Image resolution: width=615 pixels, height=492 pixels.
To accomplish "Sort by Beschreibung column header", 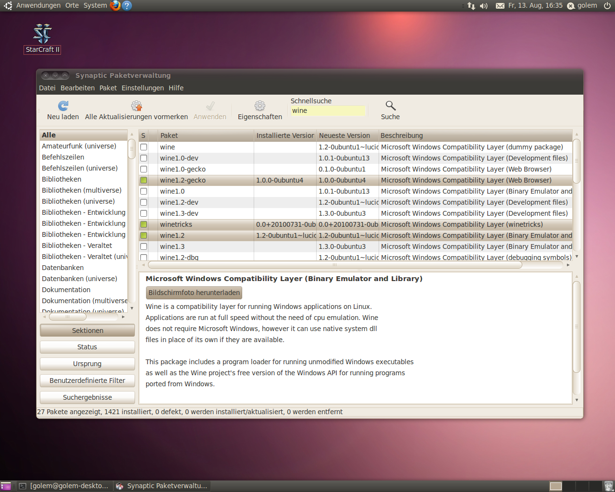I will click(x=475, y=135).
